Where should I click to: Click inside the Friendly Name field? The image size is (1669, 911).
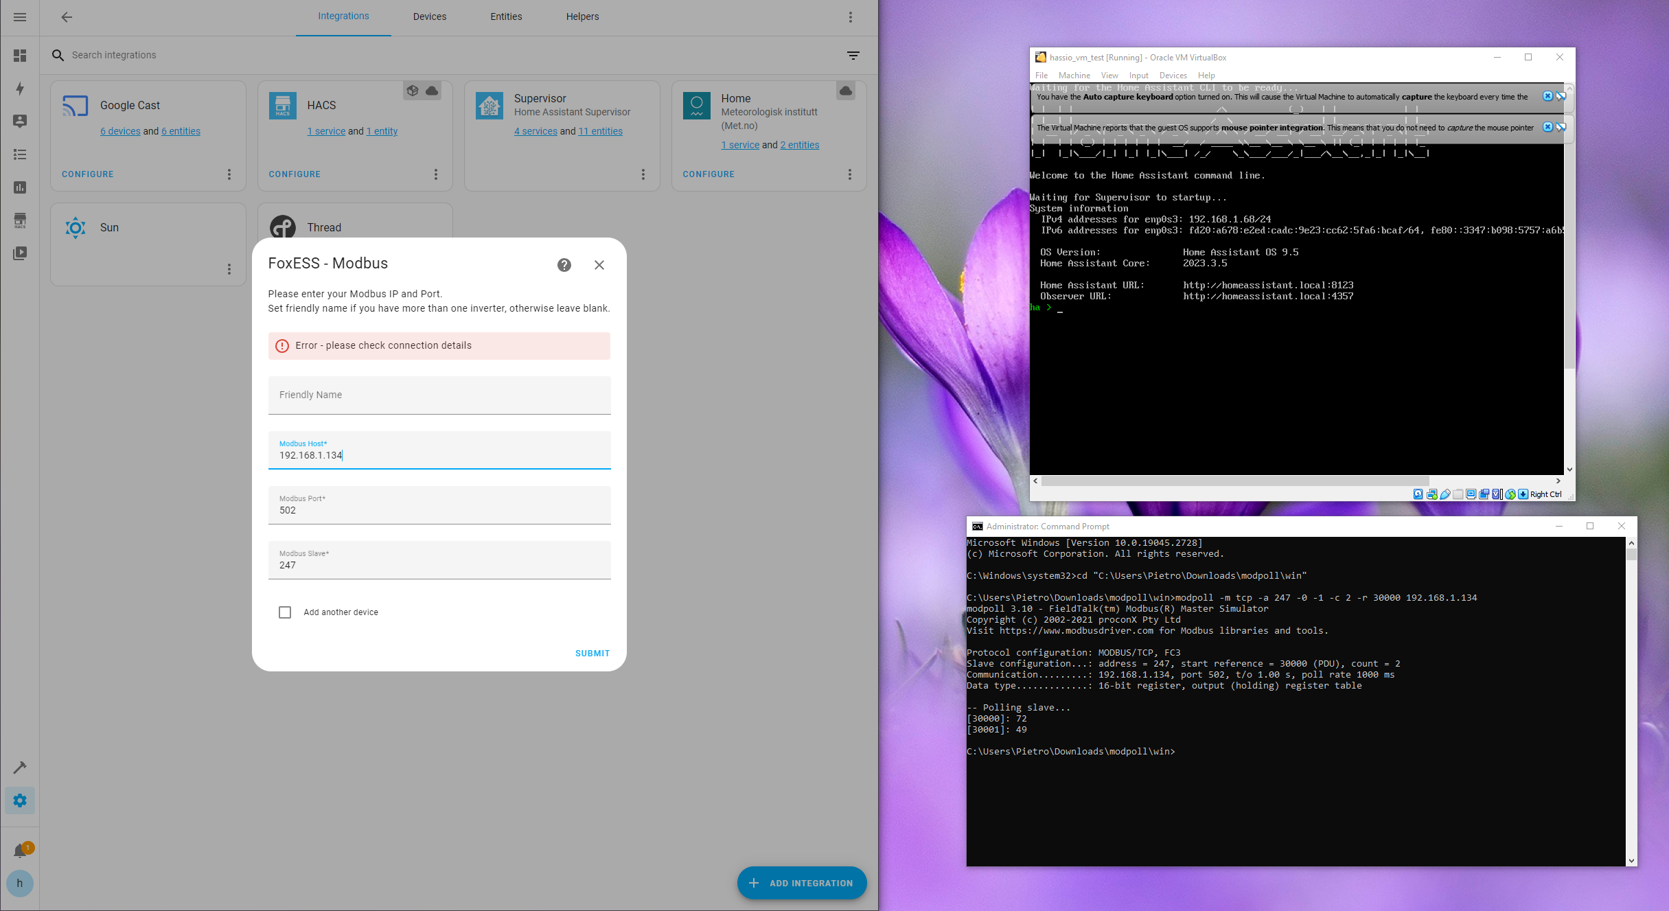tap(439, 395)
